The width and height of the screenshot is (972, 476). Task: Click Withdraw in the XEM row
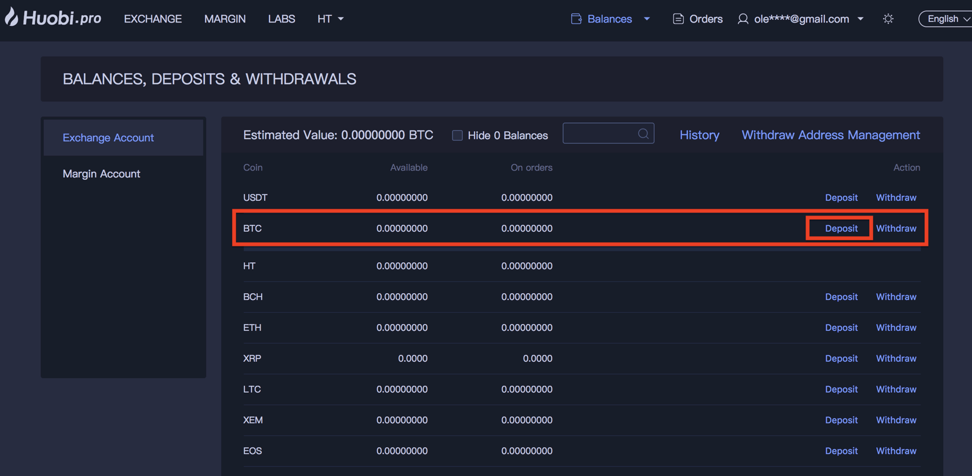[896, 420]
